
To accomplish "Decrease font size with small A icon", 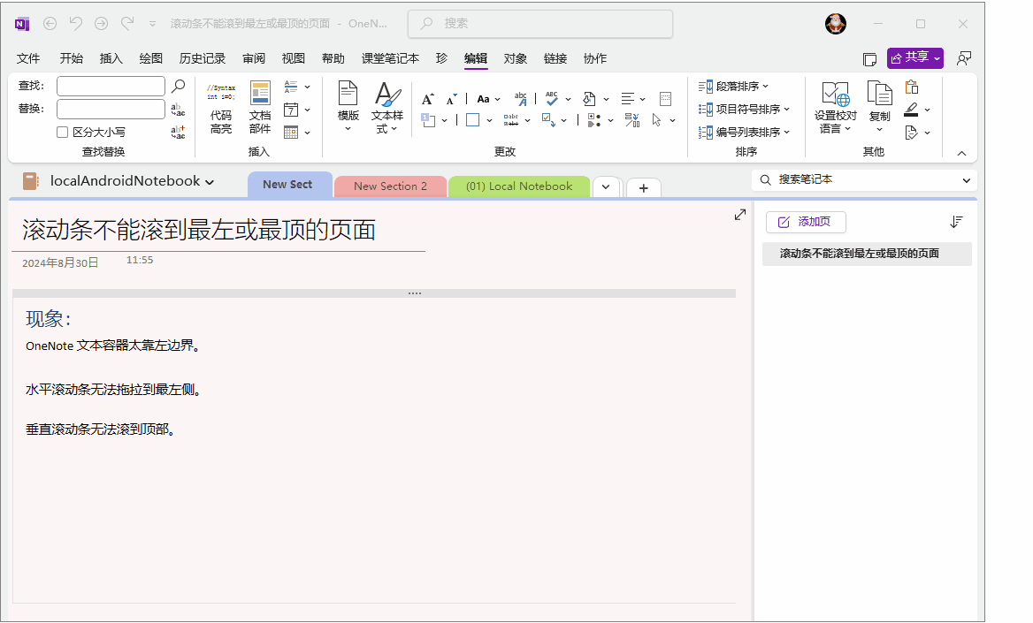I will (451, 99).
